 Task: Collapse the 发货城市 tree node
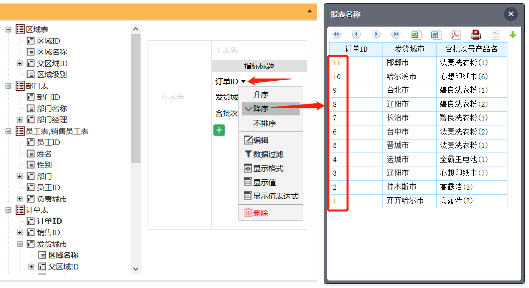pyautogui.click(x=20, y=244)
